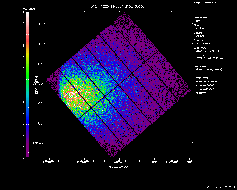Click the plot title P0124712001PNS001IMAGE_8000.FIT

(x=118, y=7)
